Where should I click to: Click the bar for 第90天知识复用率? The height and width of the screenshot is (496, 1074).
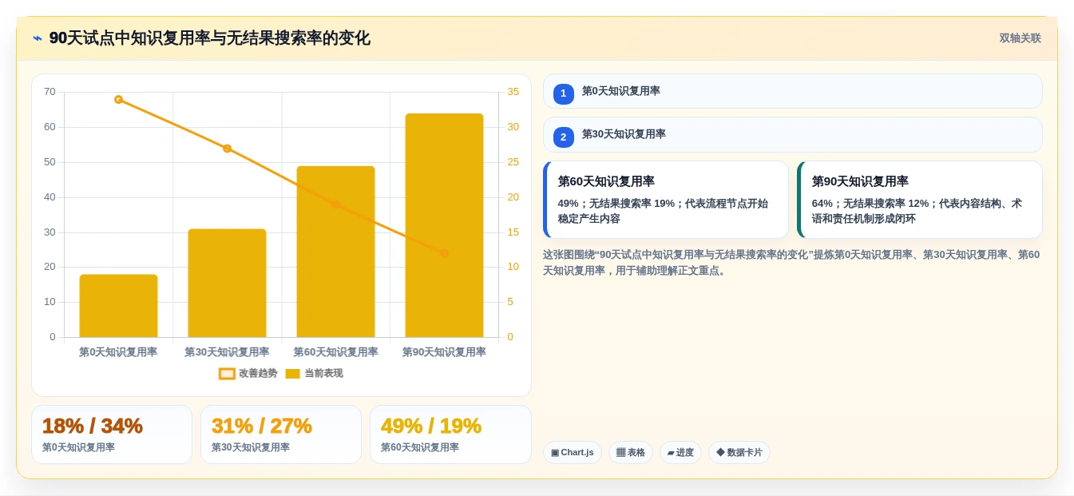pos(444,225)
